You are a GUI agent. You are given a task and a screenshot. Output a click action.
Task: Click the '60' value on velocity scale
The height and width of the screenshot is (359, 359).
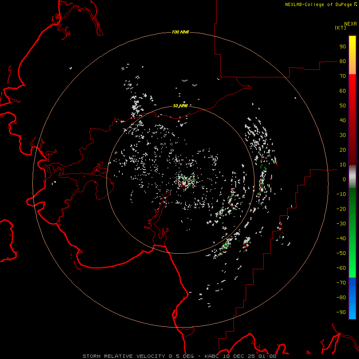coord(343,91)
